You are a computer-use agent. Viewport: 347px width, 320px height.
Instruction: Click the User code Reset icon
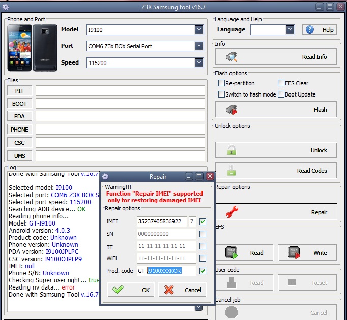click(292, 282)
